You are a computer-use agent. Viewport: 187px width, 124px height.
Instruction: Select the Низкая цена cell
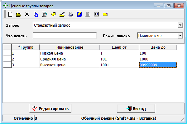[70, 53]
